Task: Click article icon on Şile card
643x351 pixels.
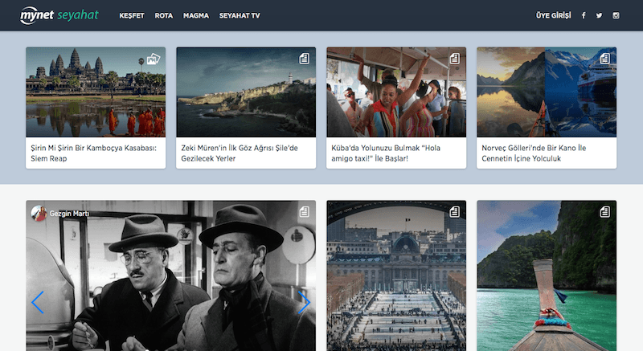Action: (304, 59)
